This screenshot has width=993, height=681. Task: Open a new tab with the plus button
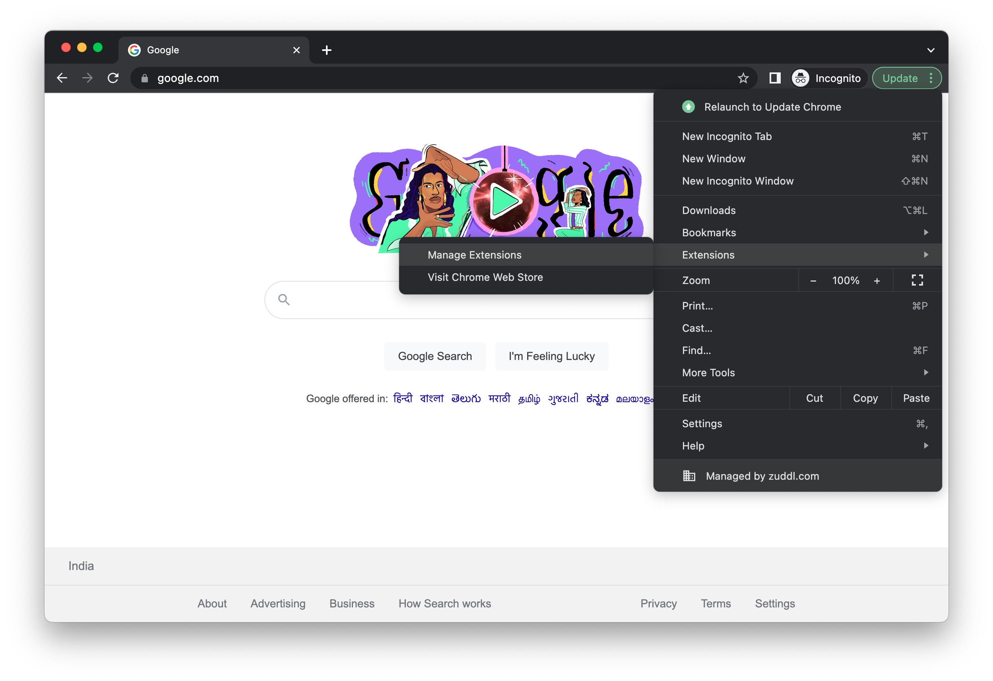point(326,50)
